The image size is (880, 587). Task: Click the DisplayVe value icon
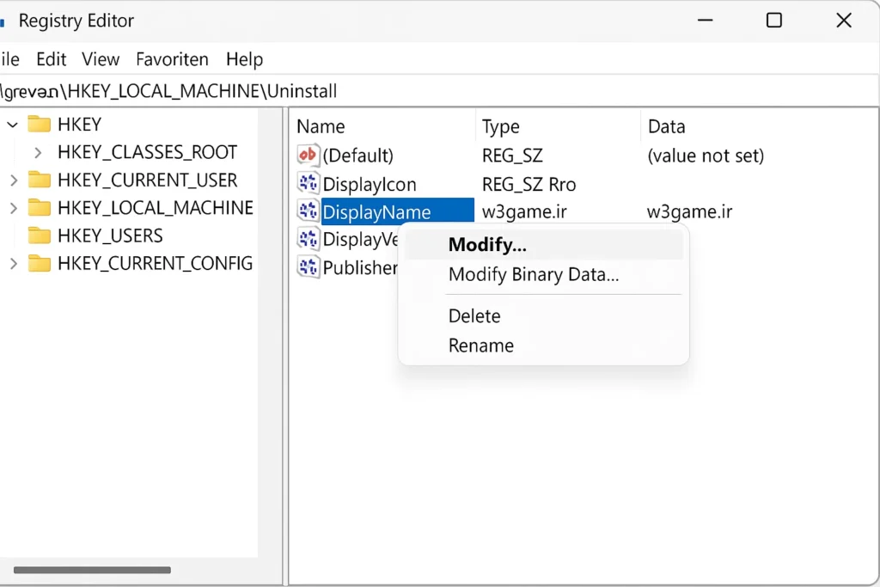pos(309,239)
